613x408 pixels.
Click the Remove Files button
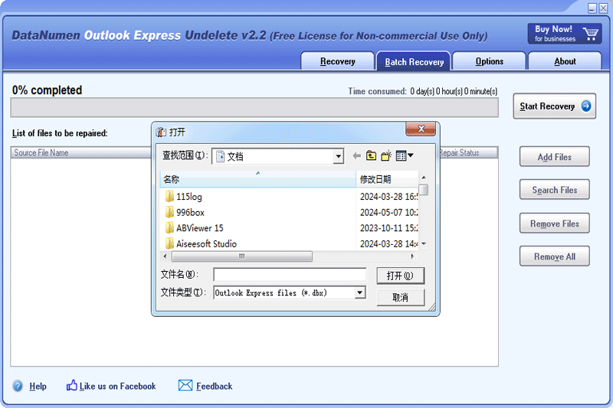[x=554, y=224]
